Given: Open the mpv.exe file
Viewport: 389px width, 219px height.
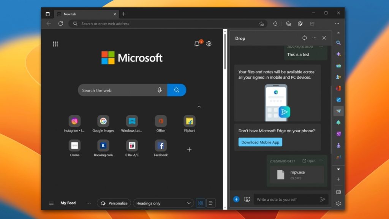Looking at the screenshot, I should coord(309,161).
